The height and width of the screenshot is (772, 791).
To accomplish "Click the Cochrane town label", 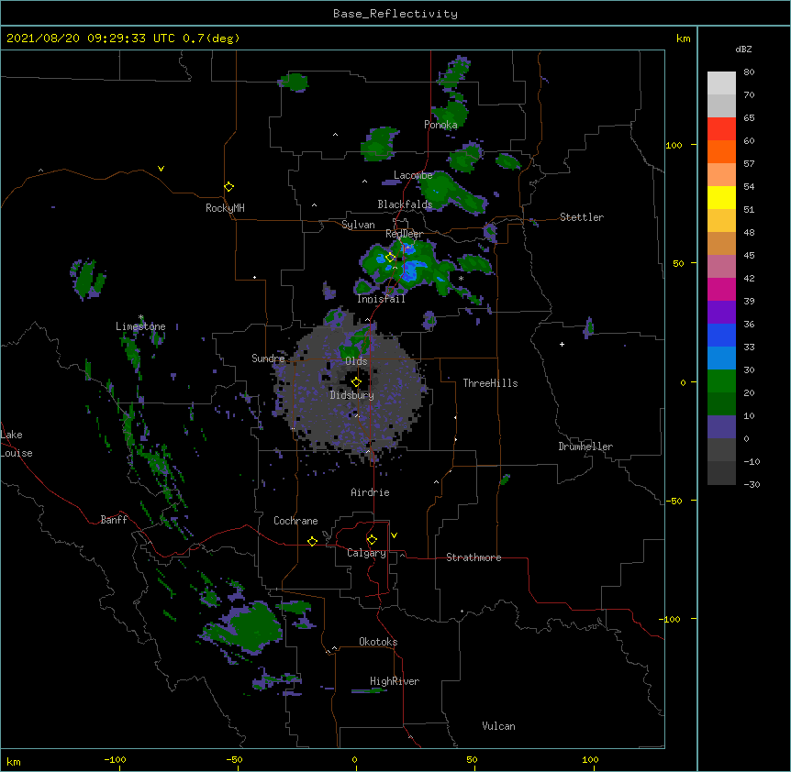I will pyautogui.click(x=295, y=521).
